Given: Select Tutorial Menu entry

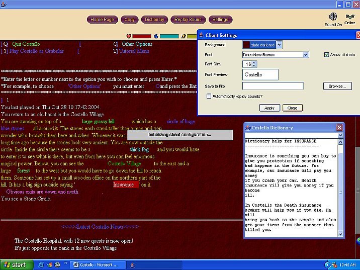Looking at the screenshot, I should [134, 51].
